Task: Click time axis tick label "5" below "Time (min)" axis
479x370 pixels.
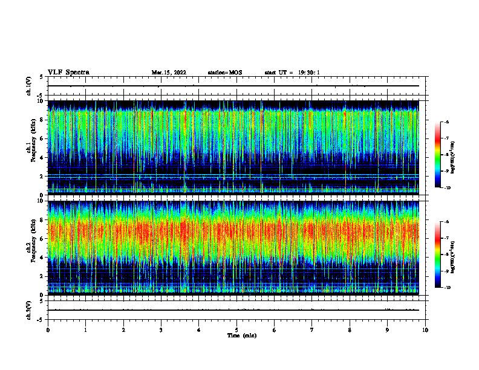Action: [236, 330]
